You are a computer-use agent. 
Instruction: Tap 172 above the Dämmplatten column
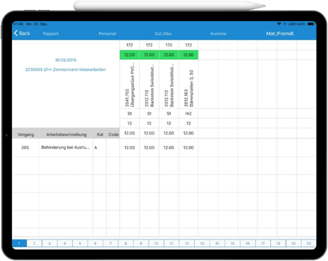pyautogui.click(x=188, y=45)
